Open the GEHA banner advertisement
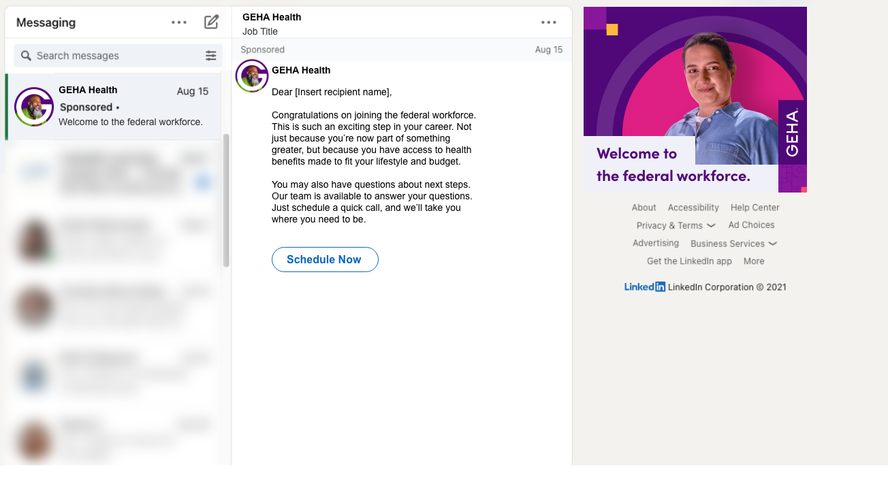The height and width of the screenshot is (483, 888). click(x=695, y=99)
